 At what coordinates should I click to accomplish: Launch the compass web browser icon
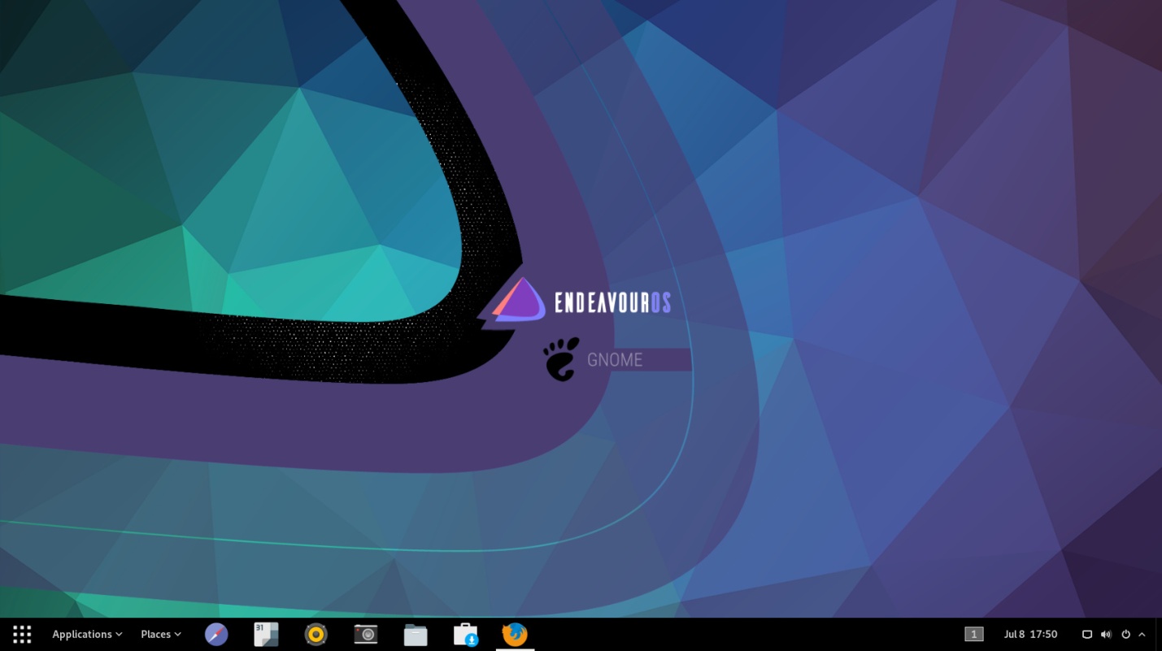point(216,634)
